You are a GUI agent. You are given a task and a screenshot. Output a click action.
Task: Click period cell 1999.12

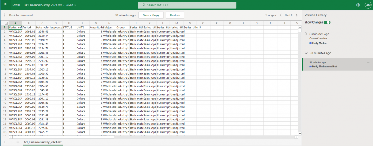29,111
